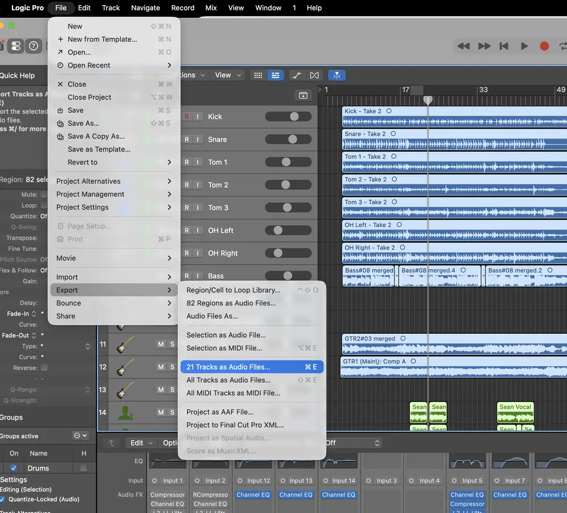
Task: Select the vocalist icon on track 14
Action: 125,413
